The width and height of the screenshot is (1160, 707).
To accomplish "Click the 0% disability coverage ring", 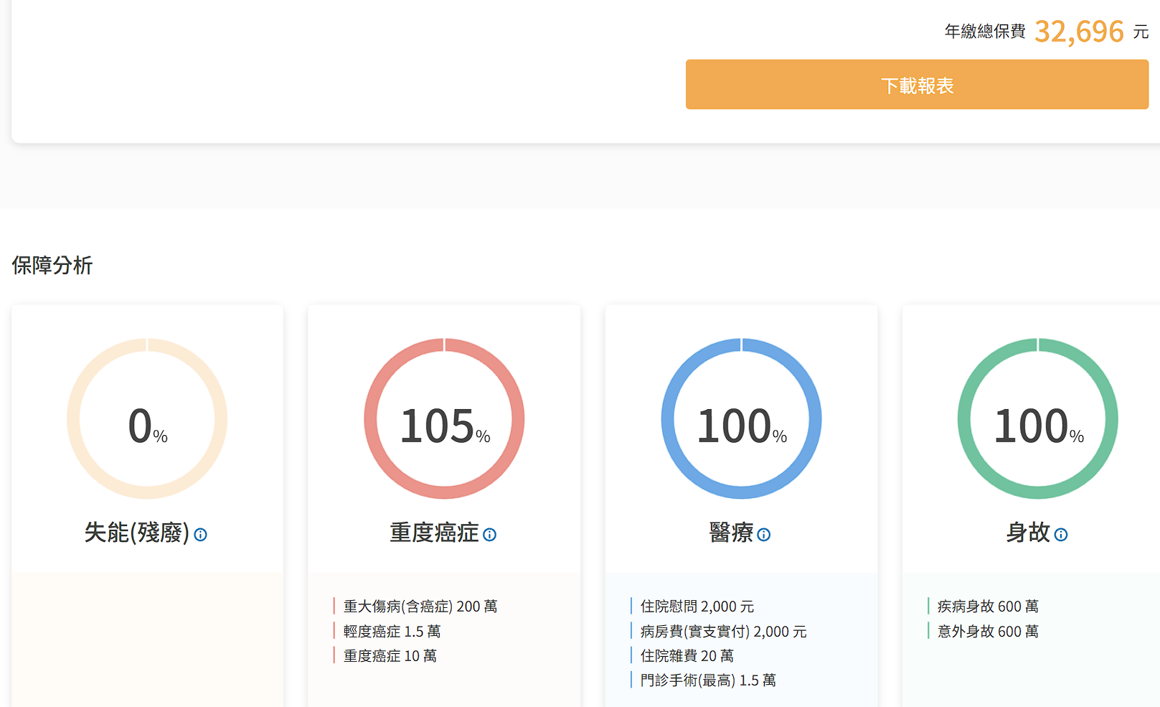I will pos(147,418).
